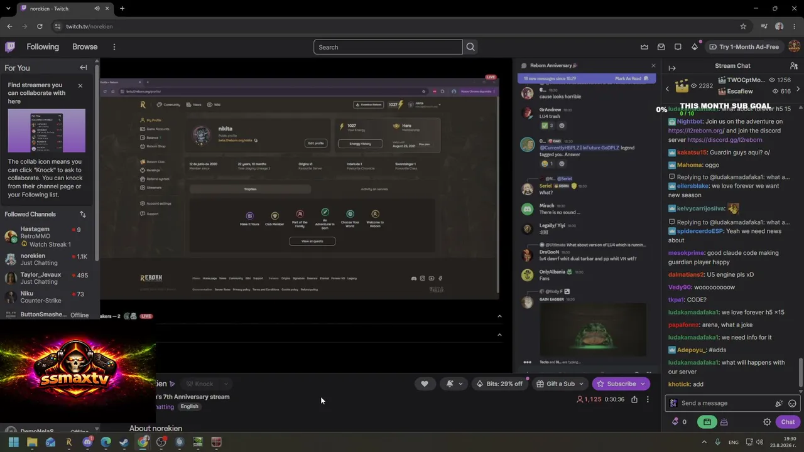804x452 pixels.
Task: Mute the Twitch tab audio
Action: coord(97,9)
